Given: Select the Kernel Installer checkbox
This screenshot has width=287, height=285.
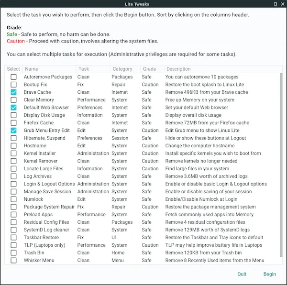Looking at the screenshot, I should [x=13, y=153].
